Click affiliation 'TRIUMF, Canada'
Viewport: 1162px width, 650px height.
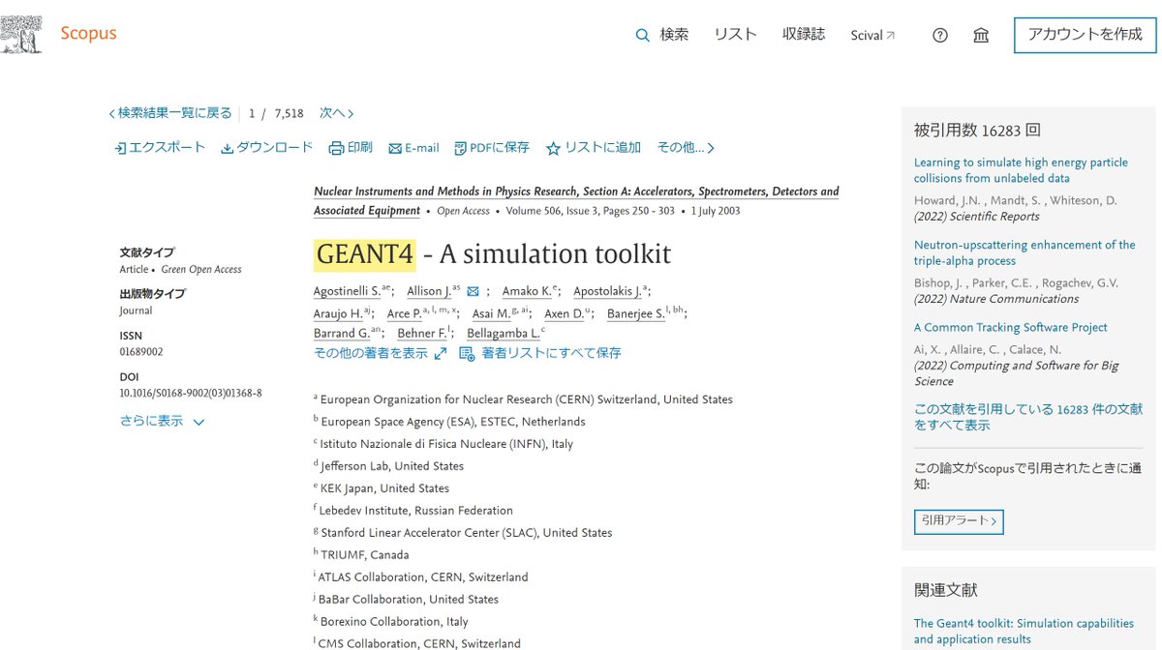365,555
